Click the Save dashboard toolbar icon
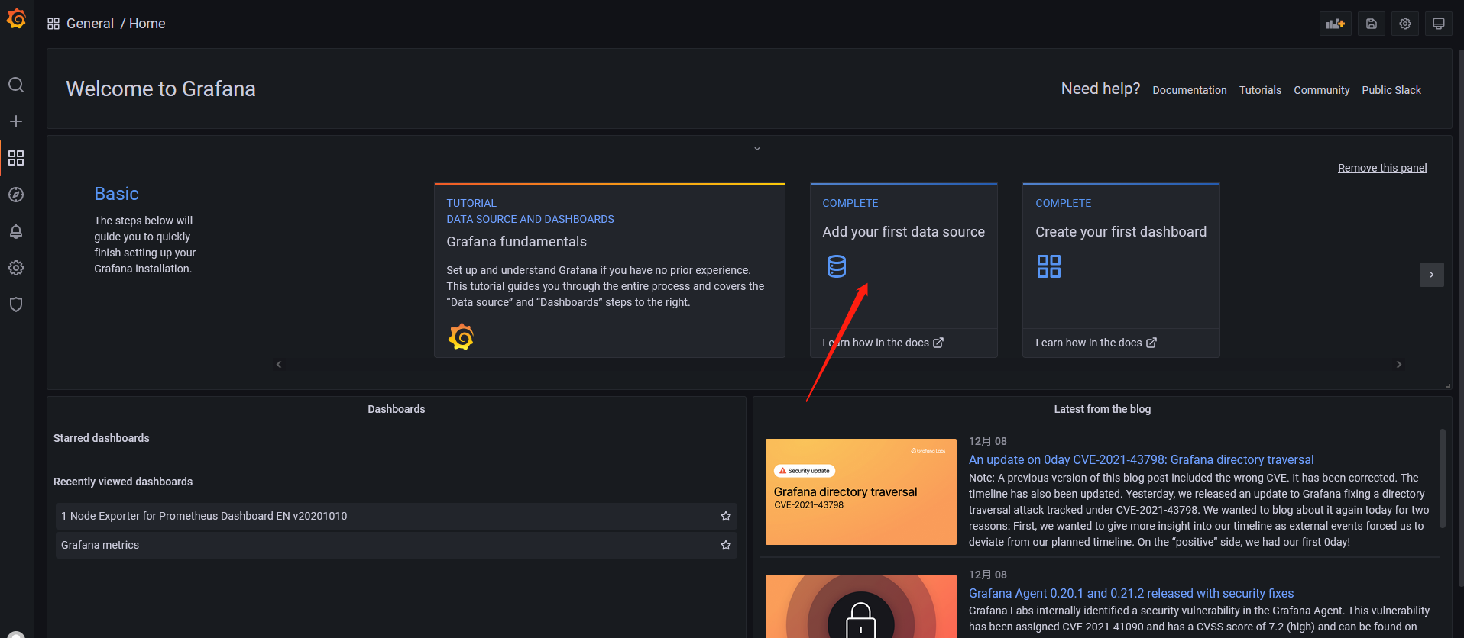The width and height of the screenshot is (1464, 638). click(1372, 24)
